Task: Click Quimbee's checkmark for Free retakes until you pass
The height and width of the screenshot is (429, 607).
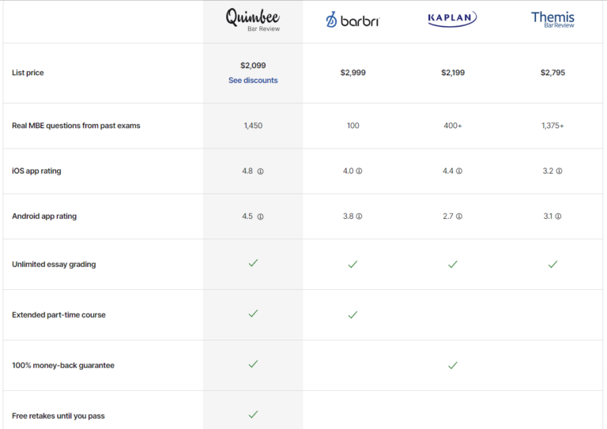Action: click(253, 414)
